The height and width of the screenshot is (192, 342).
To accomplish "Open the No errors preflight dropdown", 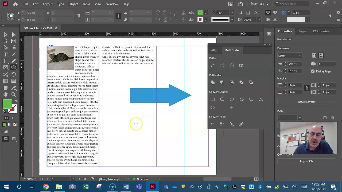I will tap(155, 179).
